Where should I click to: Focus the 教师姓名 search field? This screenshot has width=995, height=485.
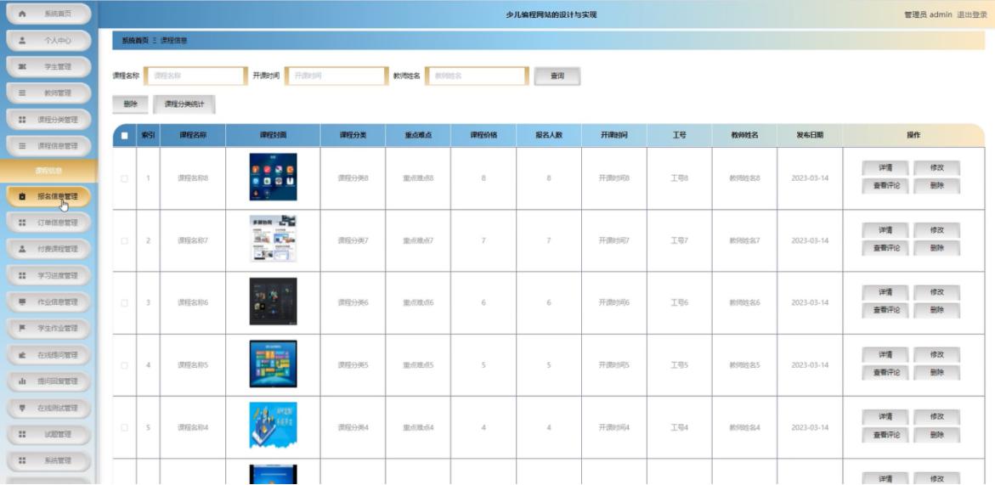coord(477,76)
